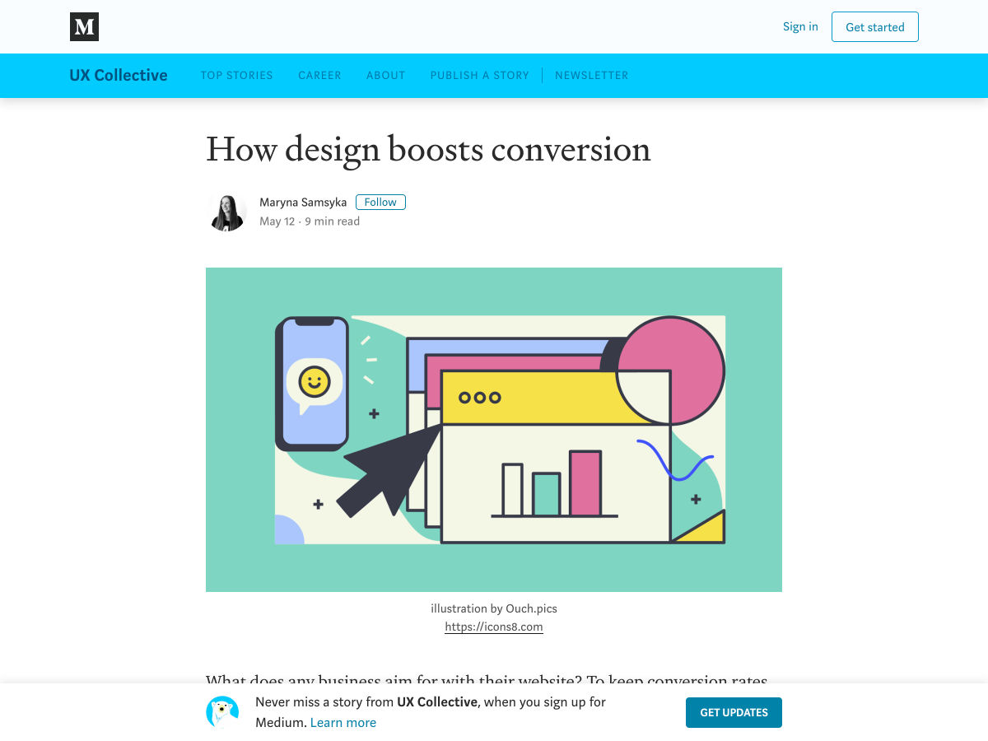Open the About page
988x741 pixels.
[386, 75]
